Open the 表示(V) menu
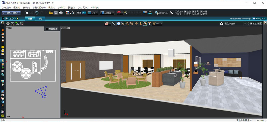 (x=26, y=8)
